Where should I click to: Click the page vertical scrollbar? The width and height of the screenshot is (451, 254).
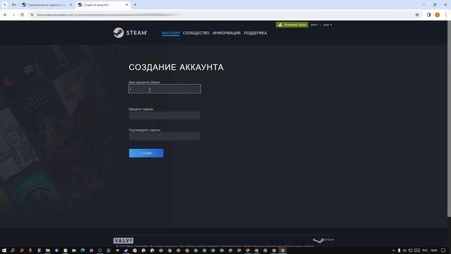[449, 118]
